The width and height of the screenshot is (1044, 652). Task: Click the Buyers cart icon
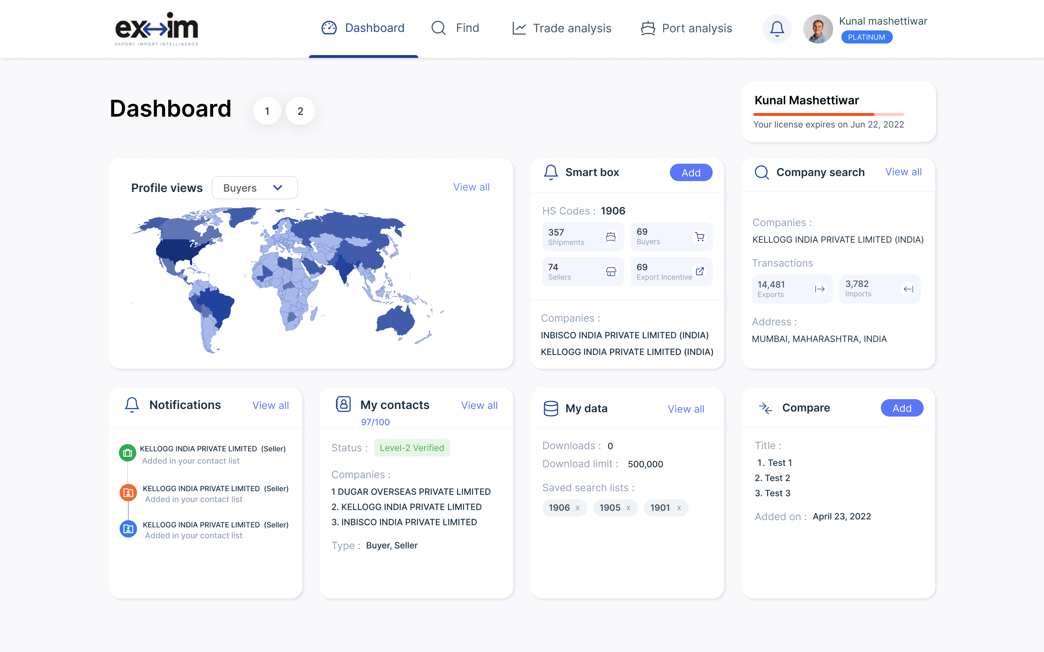point(699,237)
